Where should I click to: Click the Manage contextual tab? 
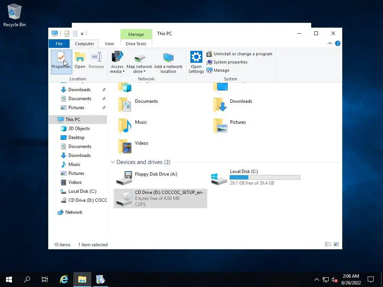136,34
